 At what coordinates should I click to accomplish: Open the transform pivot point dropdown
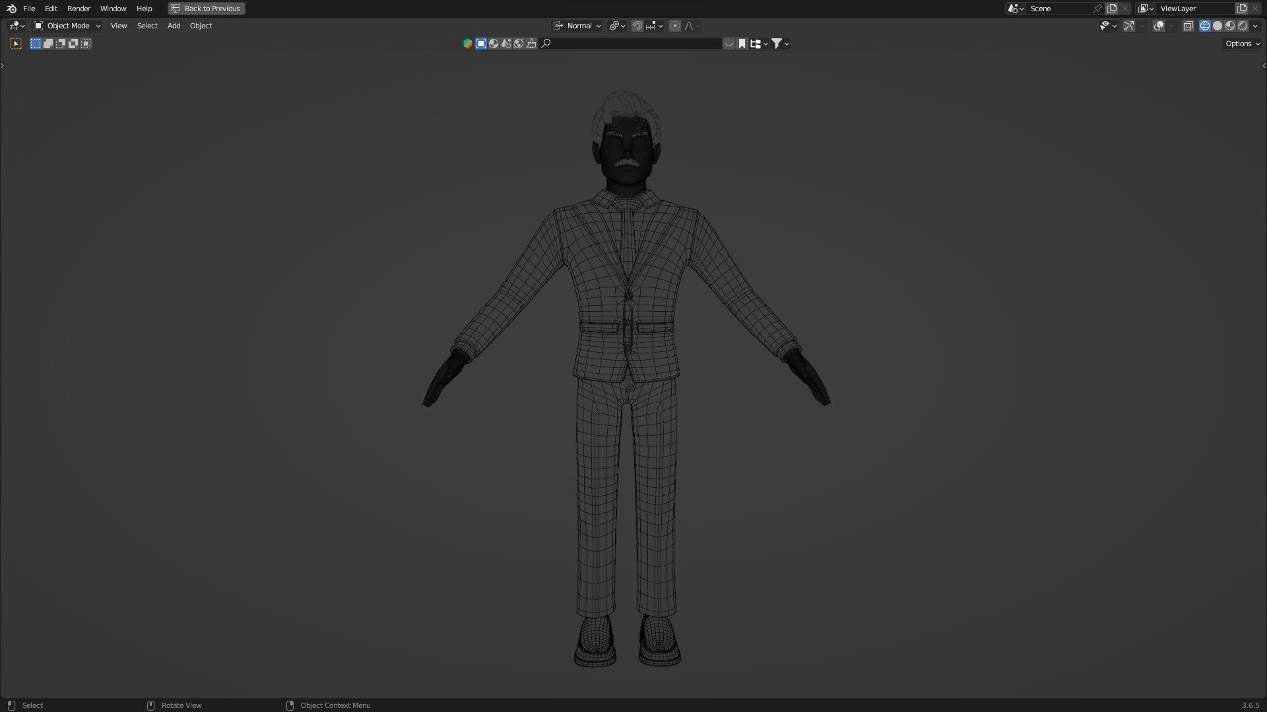click(617, 26)
